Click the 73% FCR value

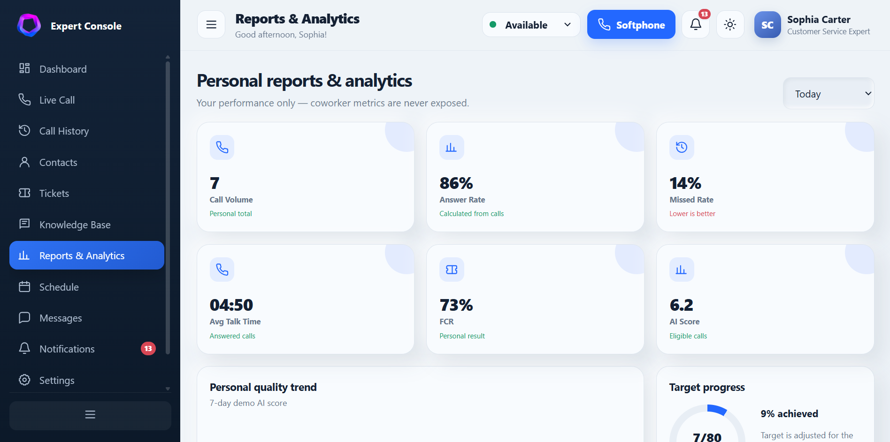[x=456, y=305]
